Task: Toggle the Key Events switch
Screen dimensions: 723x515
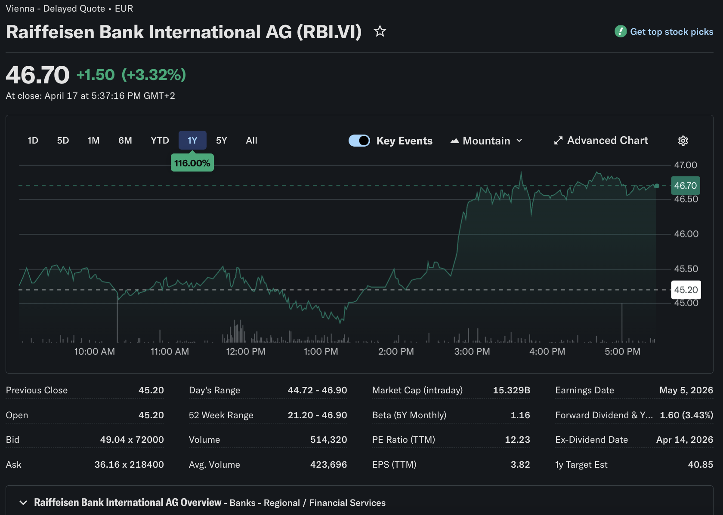Action: click(359, 141)
